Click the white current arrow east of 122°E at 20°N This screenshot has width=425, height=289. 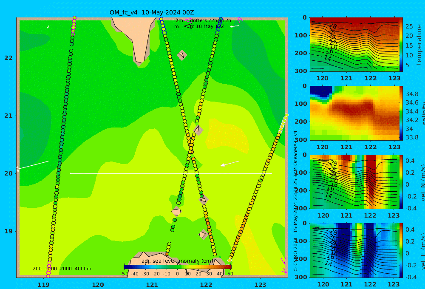tap(230, 164)
